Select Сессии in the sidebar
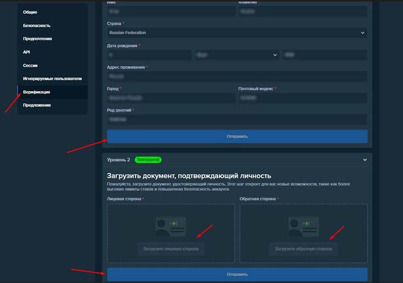This screenshot has width=403, height=283. click(30, 65)
